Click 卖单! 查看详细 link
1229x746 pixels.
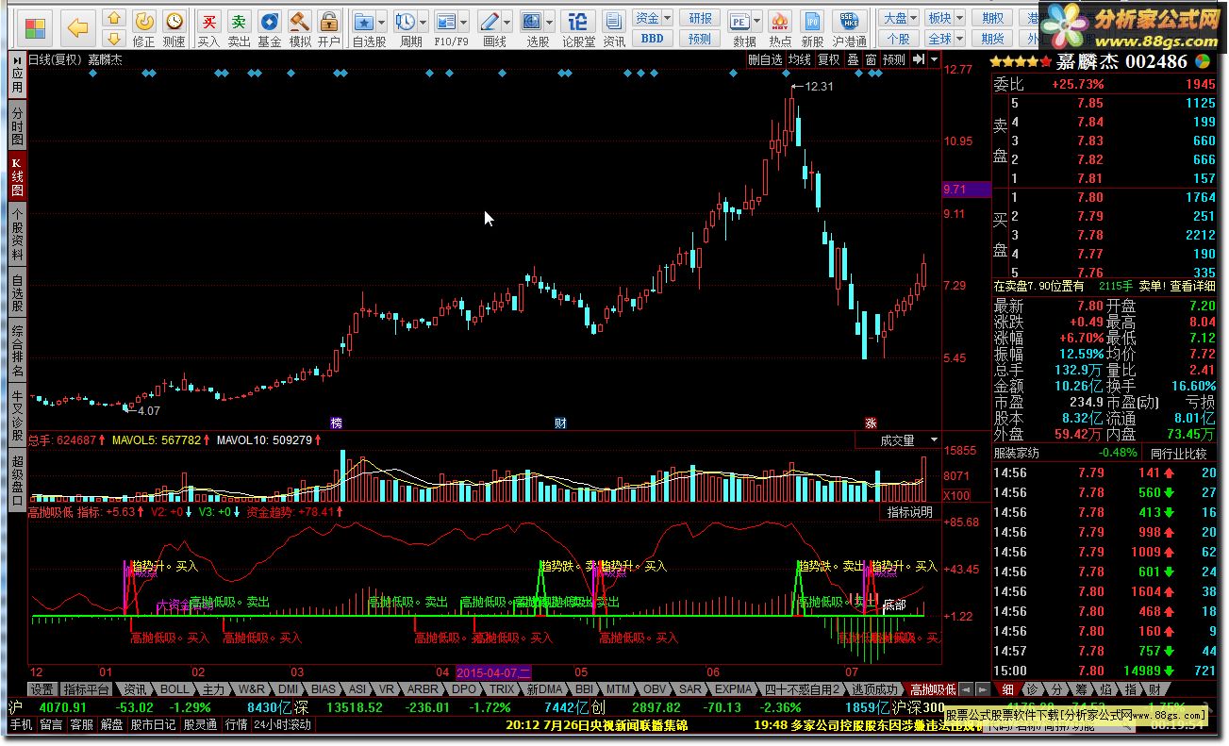[1177, 286]
